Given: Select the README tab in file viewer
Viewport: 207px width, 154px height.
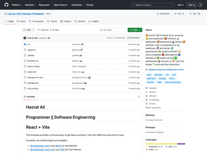Looking at the screenshot, I should tap(29, 97).
